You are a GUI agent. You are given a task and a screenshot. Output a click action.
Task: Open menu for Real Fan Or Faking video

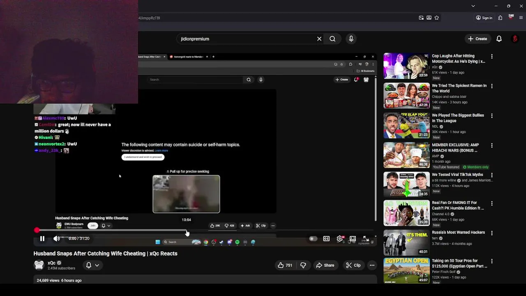(x=492, y=203)
